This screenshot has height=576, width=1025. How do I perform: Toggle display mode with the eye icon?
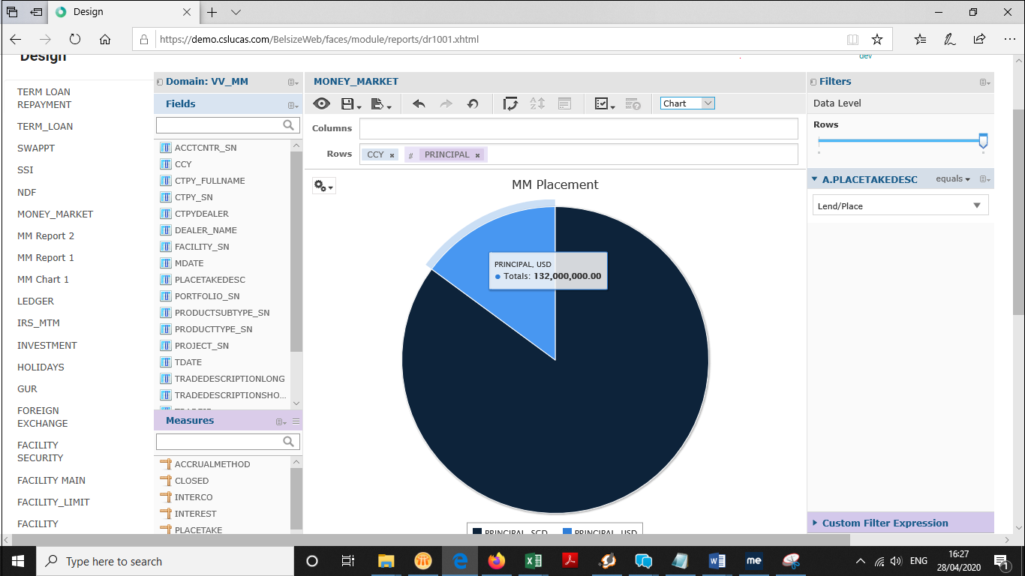pyautogui.click(x=321, y=104)
